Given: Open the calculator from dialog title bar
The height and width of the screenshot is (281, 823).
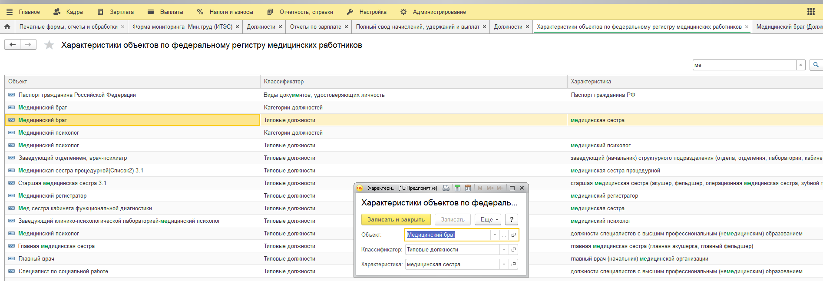Looking at the screenshot, I should (457, 188).
